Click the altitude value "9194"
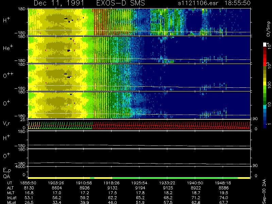Screen dimensions: 272x204 (140, 188)
